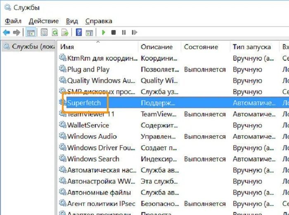Screen dimensions: 289x215
Task: Select the KtmRm для координ... service
Action: 102,59
